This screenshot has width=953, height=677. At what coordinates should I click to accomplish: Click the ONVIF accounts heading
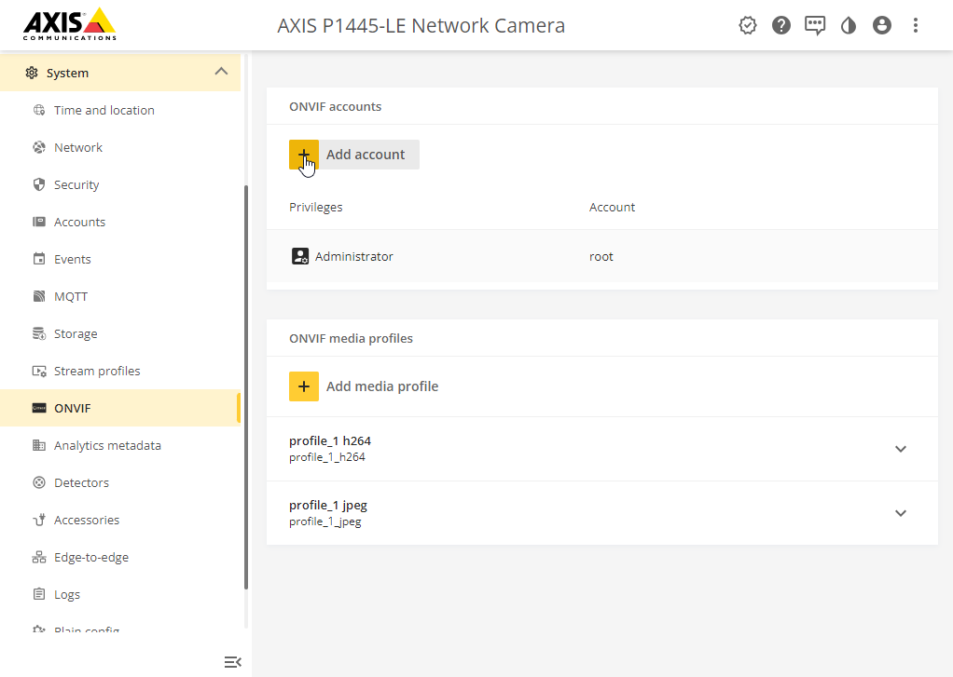point(335,106)
